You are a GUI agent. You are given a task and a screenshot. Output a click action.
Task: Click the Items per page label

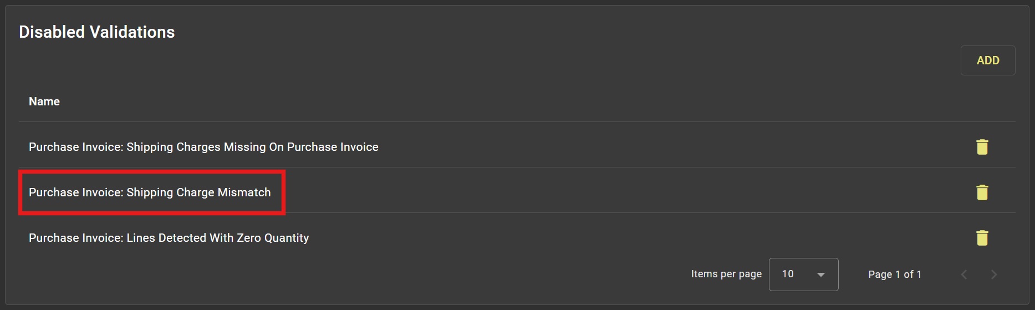(x=726, y=274)
